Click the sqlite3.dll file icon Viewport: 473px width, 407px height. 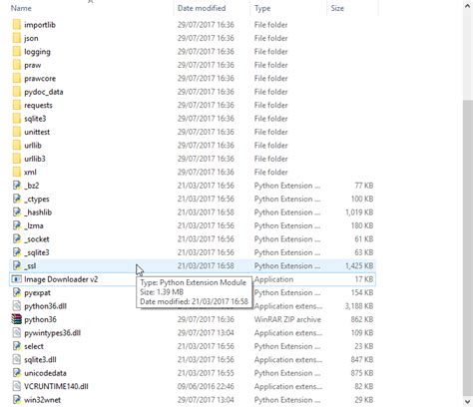(17, 359)
